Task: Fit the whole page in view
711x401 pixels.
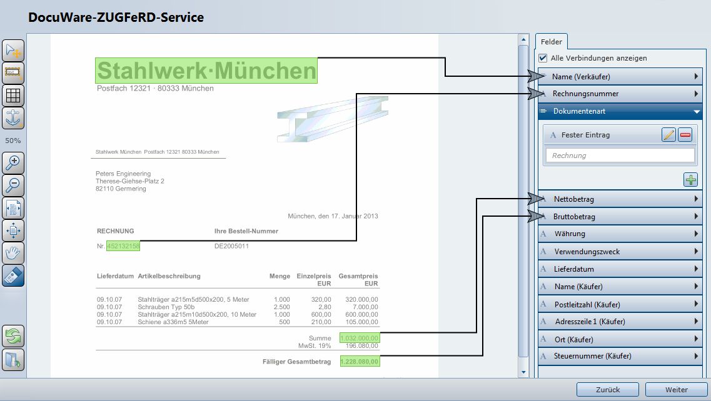Action: point(13,230)
